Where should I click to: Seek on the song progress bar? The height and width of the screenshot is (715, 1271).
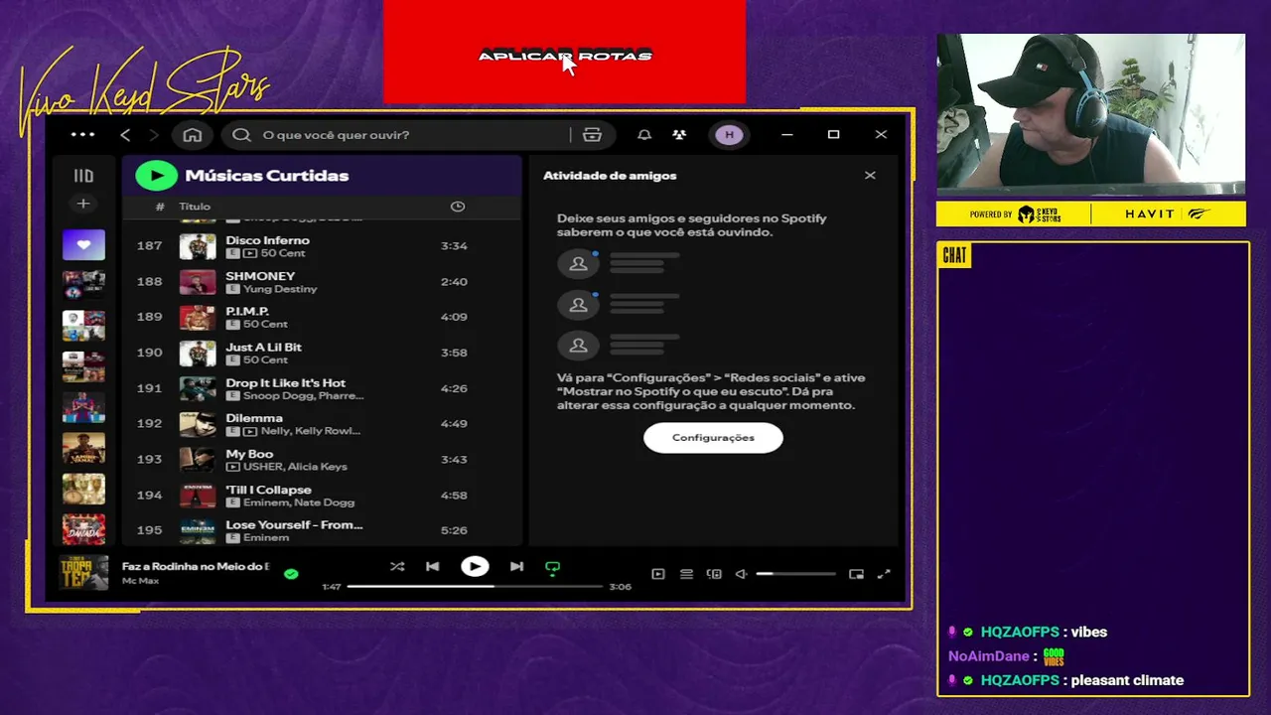475,587
